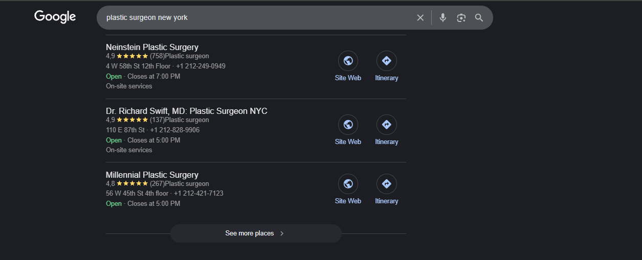Image resolution: width=642 pixels, height=260 pixels.
Task: Open Millennial Plastic Surgery website globe icon
Action: 348,184
